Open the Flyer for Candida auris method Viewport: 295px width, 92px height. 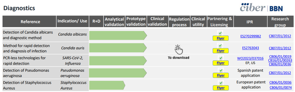(x=221, y=51)
